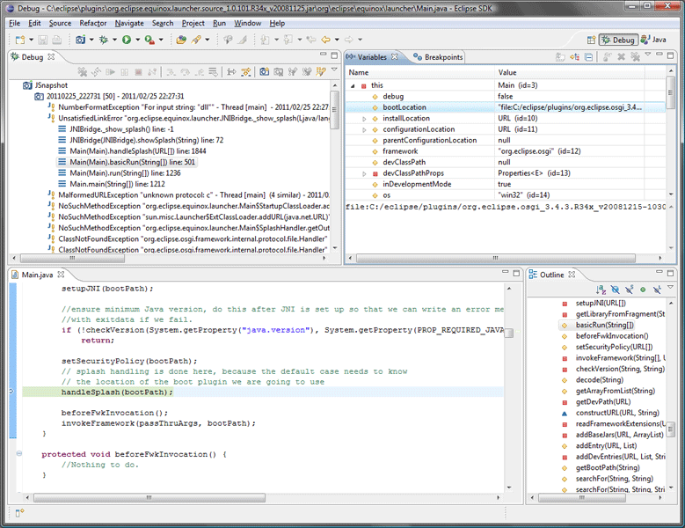Click Suspend pause icon in Debug view
685x528 pixels.
coord(125,71)
